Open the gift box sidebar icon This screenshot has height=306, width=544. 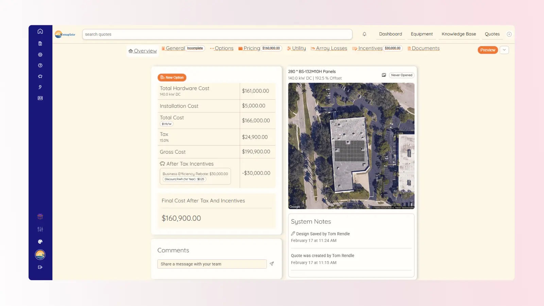tap(40, 217)
